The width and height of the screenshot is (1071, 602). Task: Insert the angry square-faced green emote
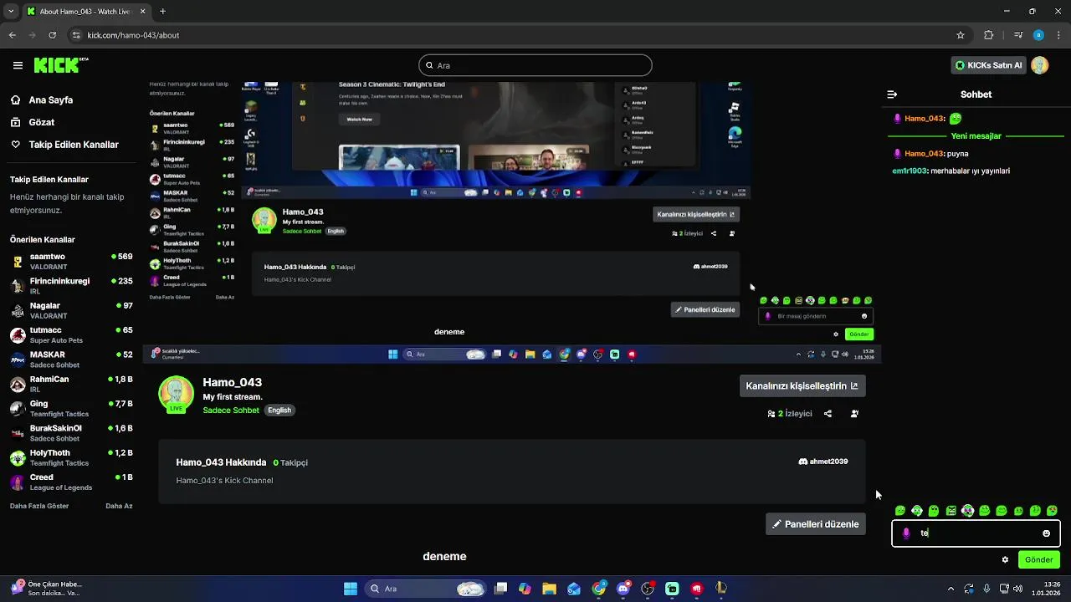click(951, 511)
